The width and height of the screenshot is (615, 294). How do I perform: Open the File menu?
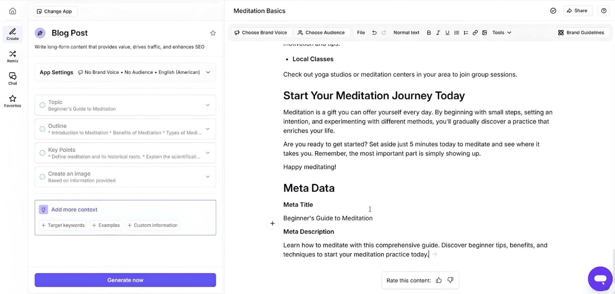click(361, 33)
